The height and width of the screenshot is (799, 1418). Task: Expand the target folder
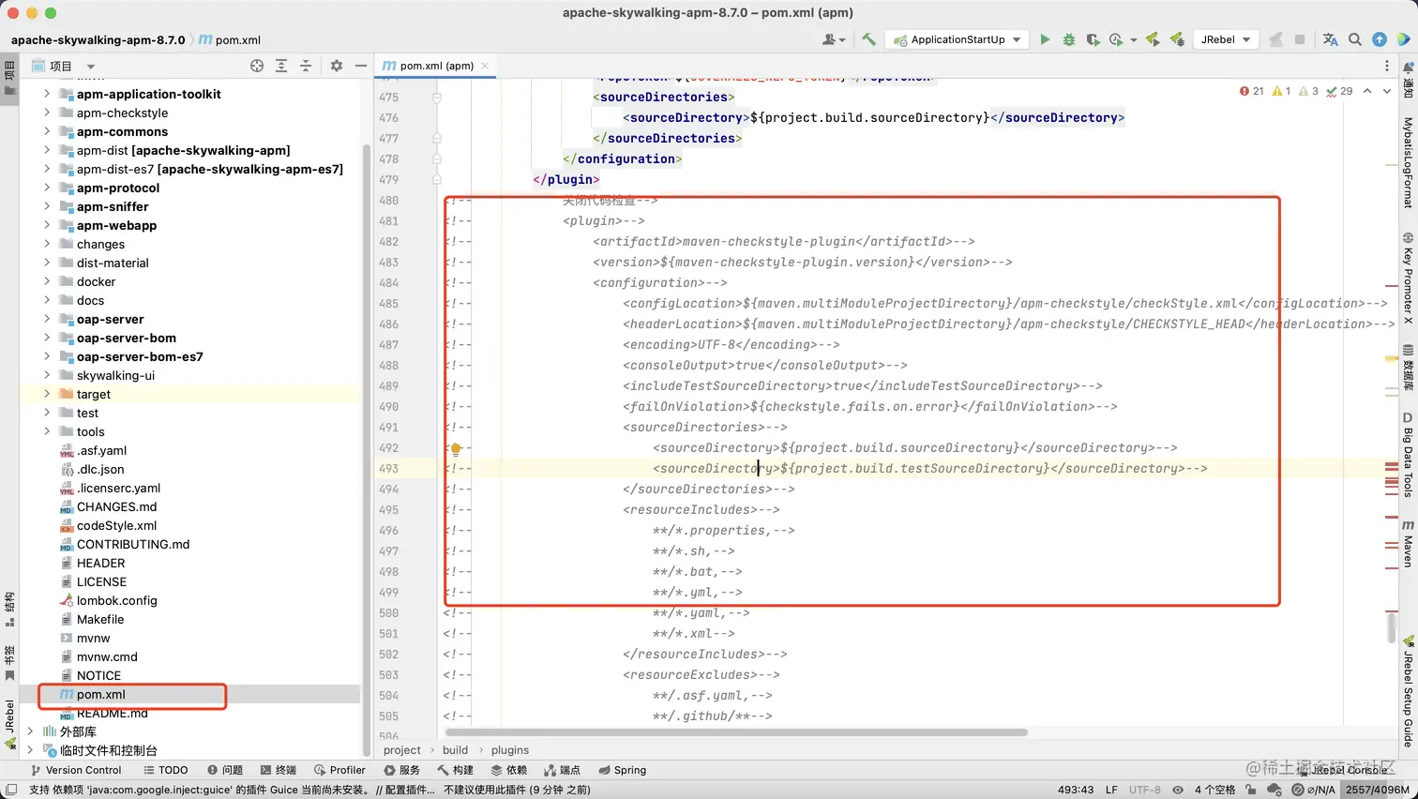(47, 394)
